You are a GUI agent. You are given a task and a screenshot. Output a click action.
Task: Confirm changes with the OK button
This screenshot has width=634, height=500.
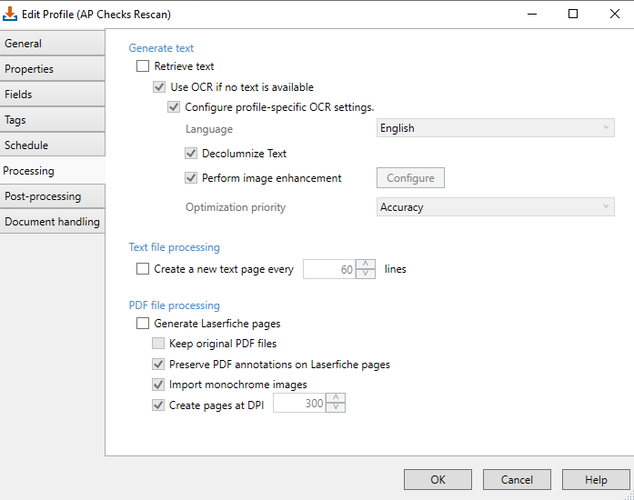point(438,480)
